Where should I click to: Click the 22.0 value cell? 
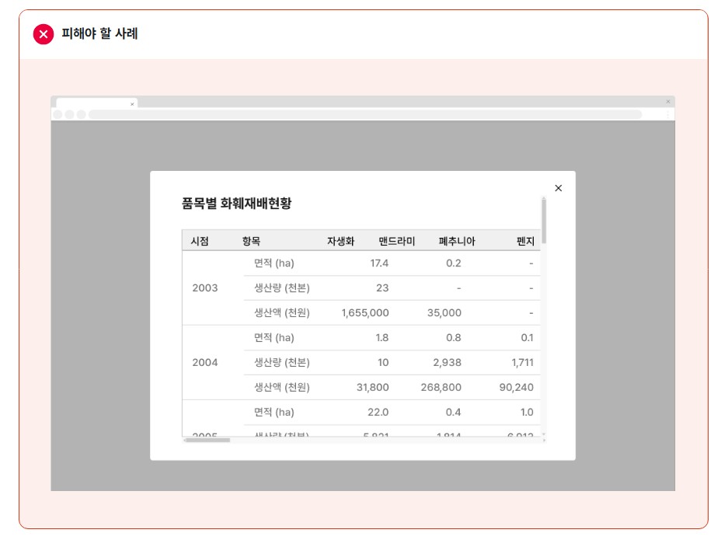tap(378, 413)
